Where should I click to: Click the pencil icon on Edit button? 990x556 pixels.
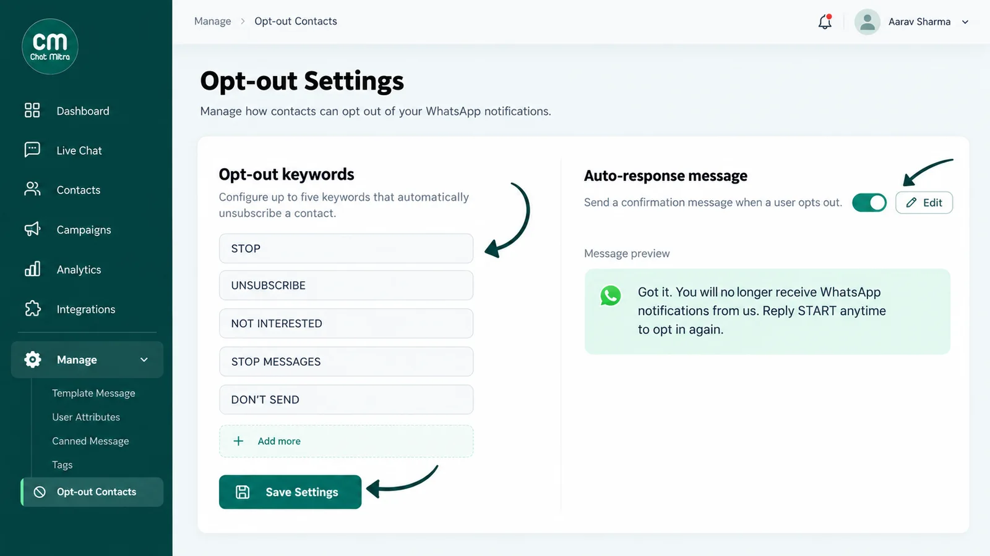911,203
